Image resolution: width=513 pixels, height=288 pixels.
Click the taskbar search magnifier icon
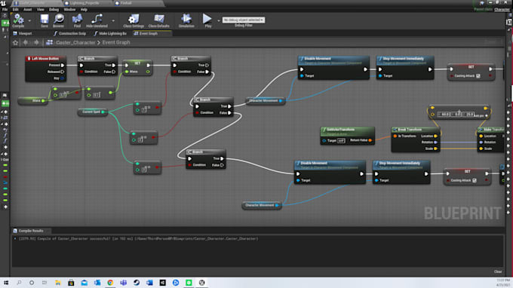pos(19,283)
